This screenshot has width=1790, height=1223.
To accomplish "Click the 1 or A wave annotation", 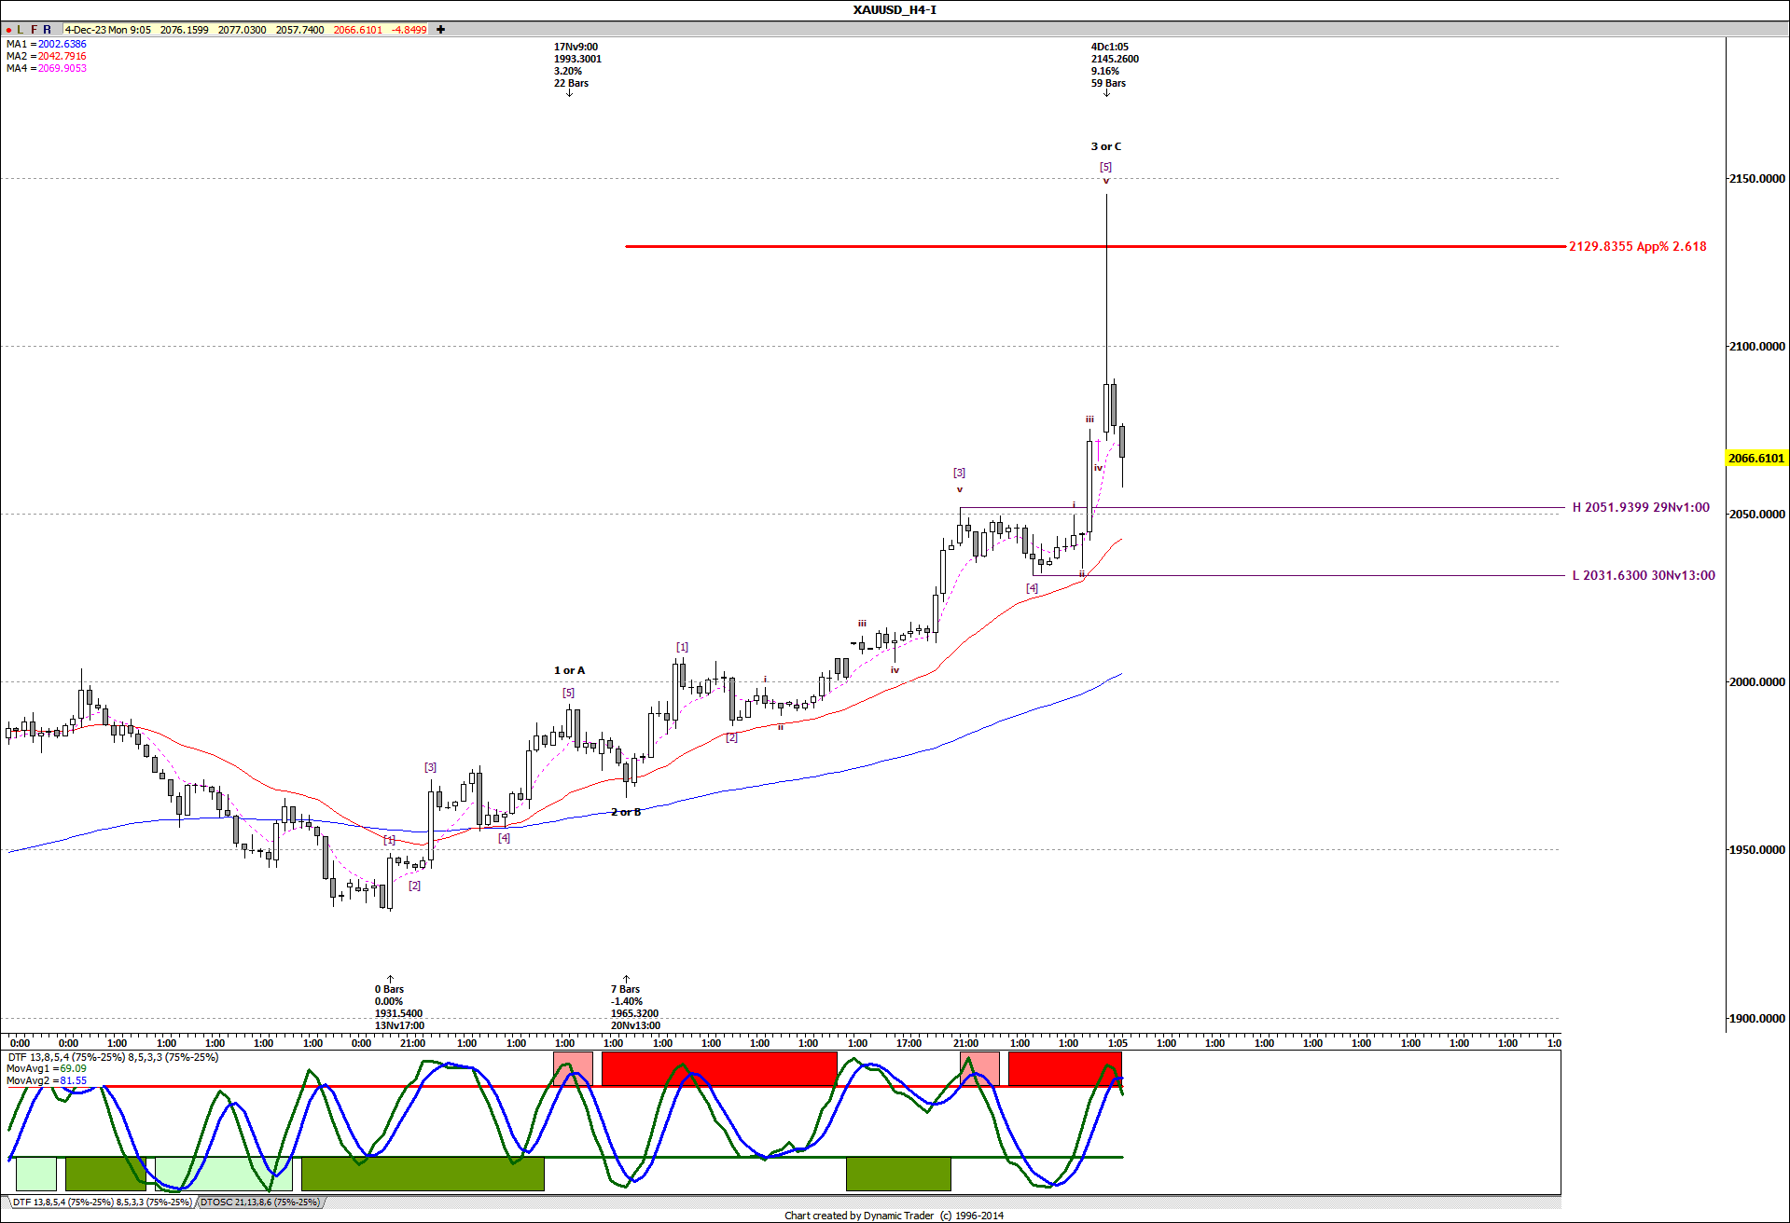I will tap(569, 669).
